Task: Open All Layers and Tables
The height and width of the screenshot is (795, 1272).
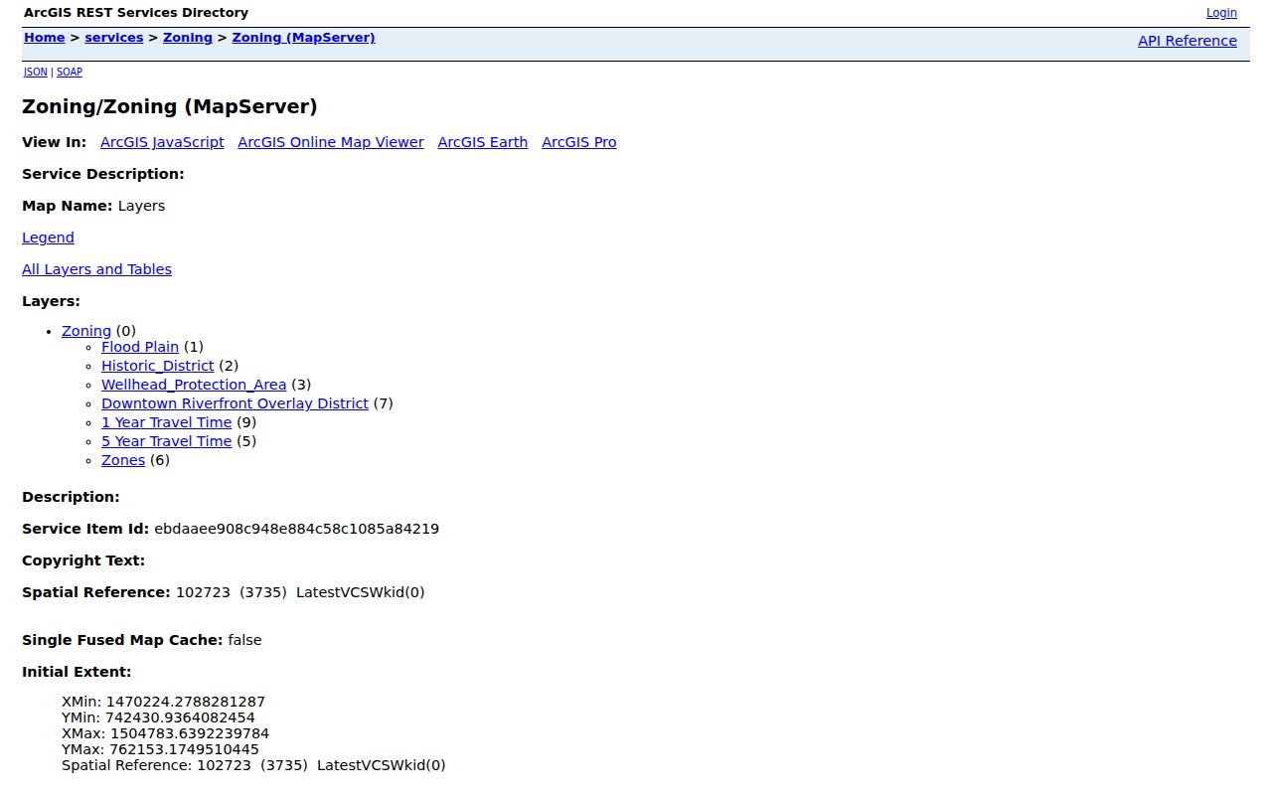Action: pos(96,269)
